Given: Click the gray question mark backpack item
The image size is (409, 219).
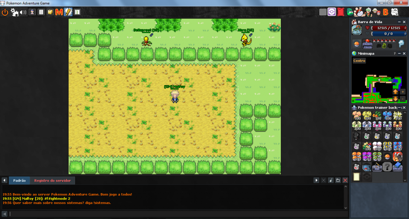Looking at the screenshot, I should 388,167.
